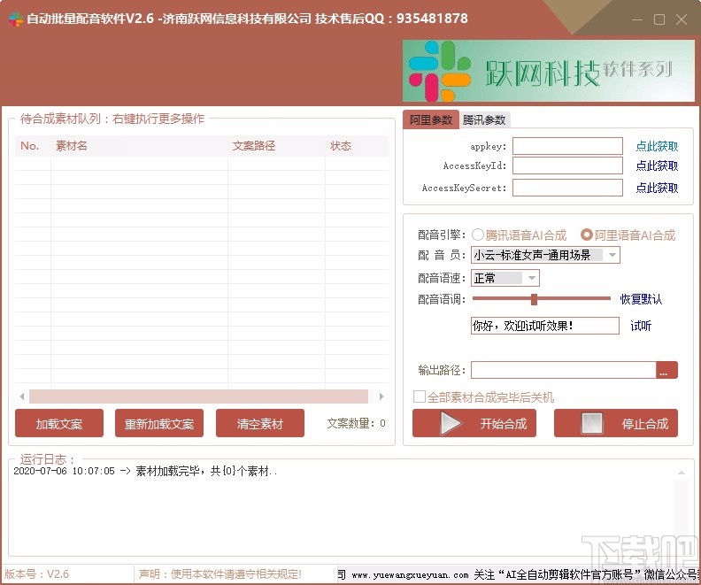Click the list scrollbar right arrow

[x=381, y=396]
